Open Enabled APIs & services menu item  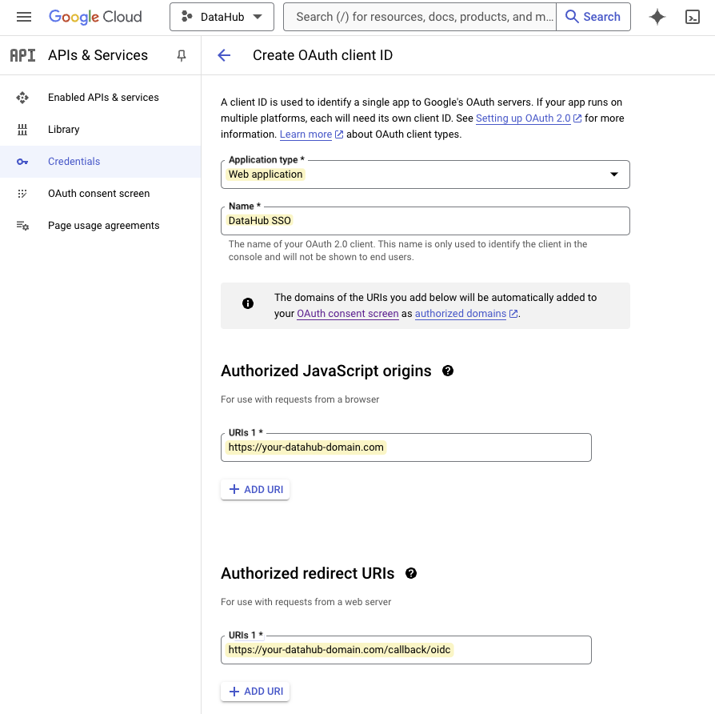(100, 97)
